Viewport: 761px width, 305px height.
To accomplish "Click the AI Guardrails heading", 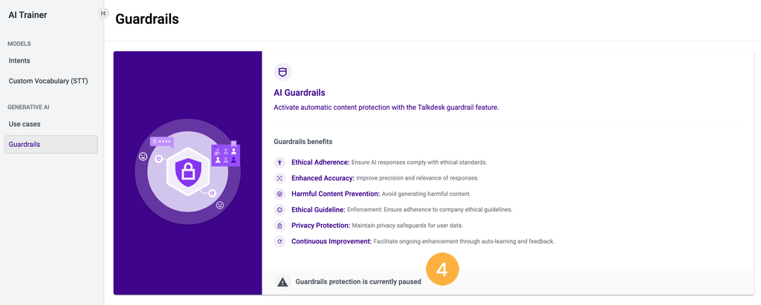I will [x=299, y=92].
